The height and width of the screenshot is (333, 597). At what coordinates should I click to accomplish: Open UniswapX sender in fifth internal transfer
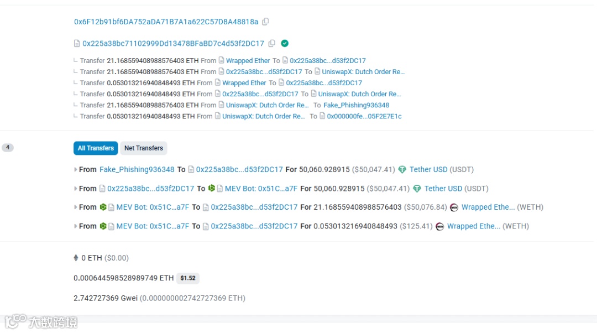[x=268, y=105]
